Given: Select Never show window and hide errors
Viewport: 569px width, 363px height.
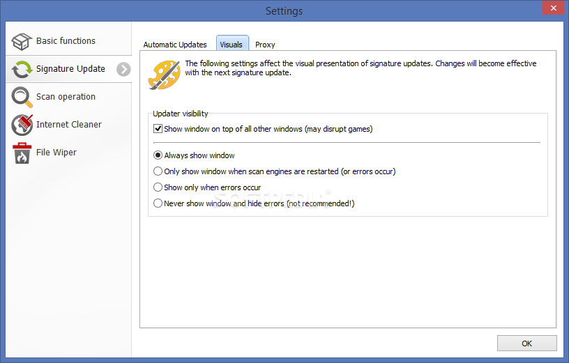Looking at the screenshot, I should (158, 203).
